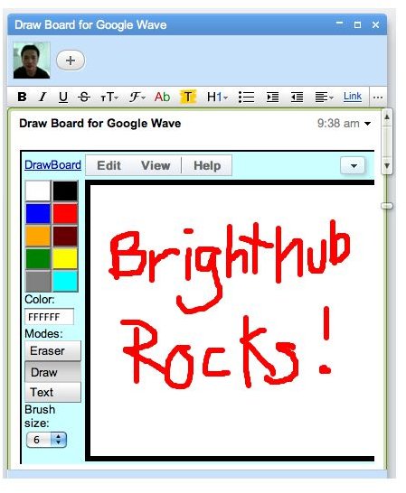Screen dimensions: 406x493
Task: Open the gadget options dropdown button
Action: [x=353, y=165]
